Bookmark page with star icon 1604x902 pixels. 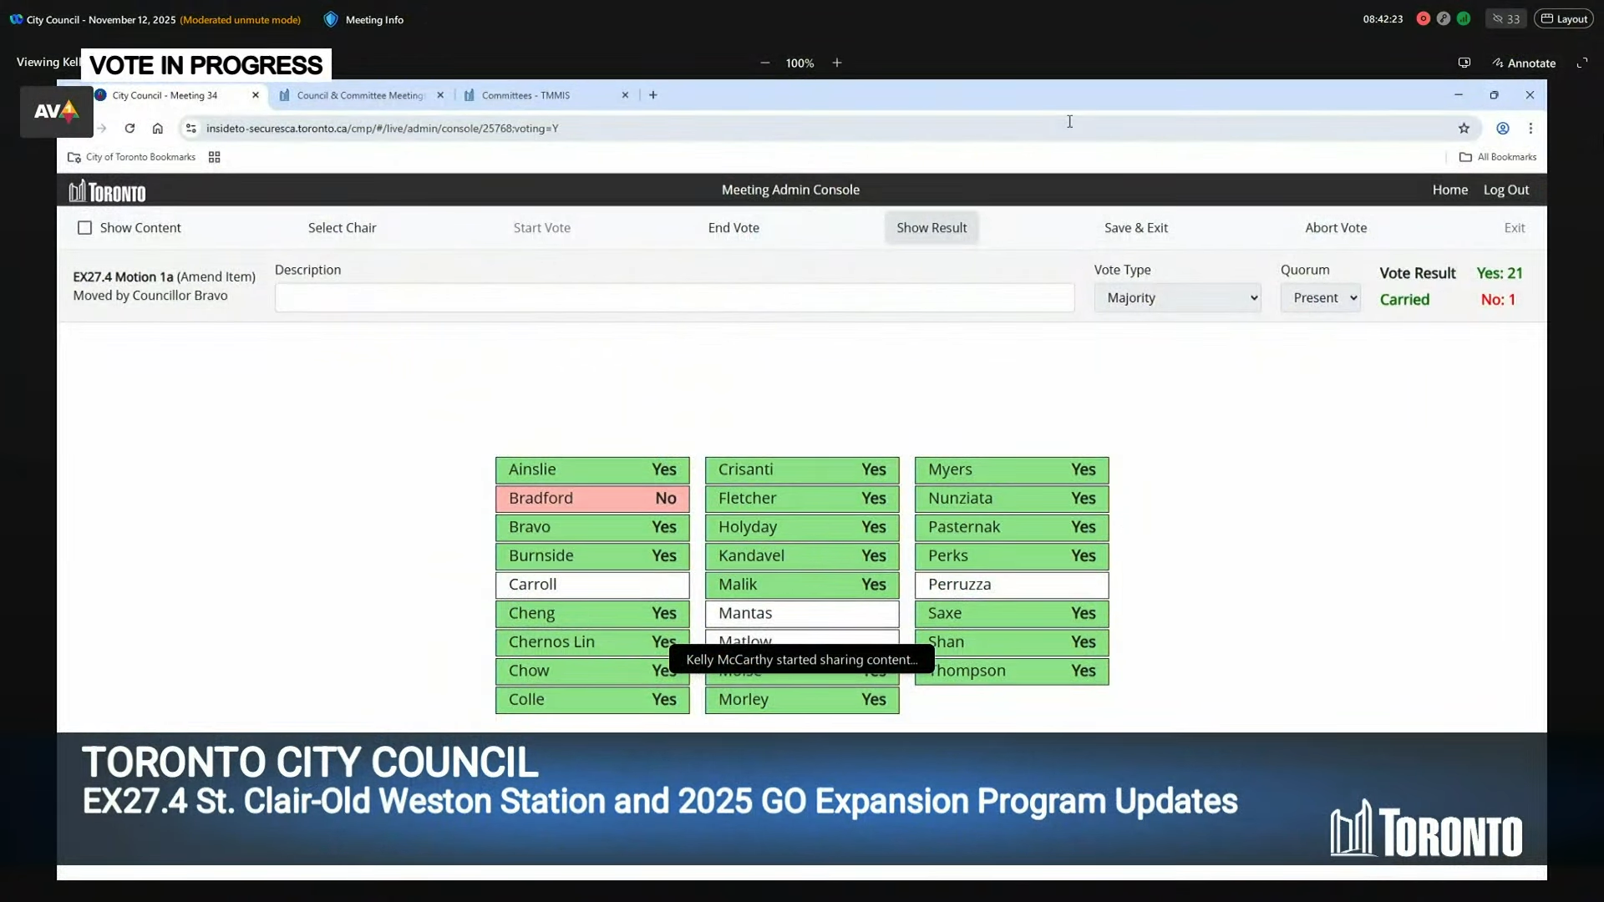(1464, 128)
